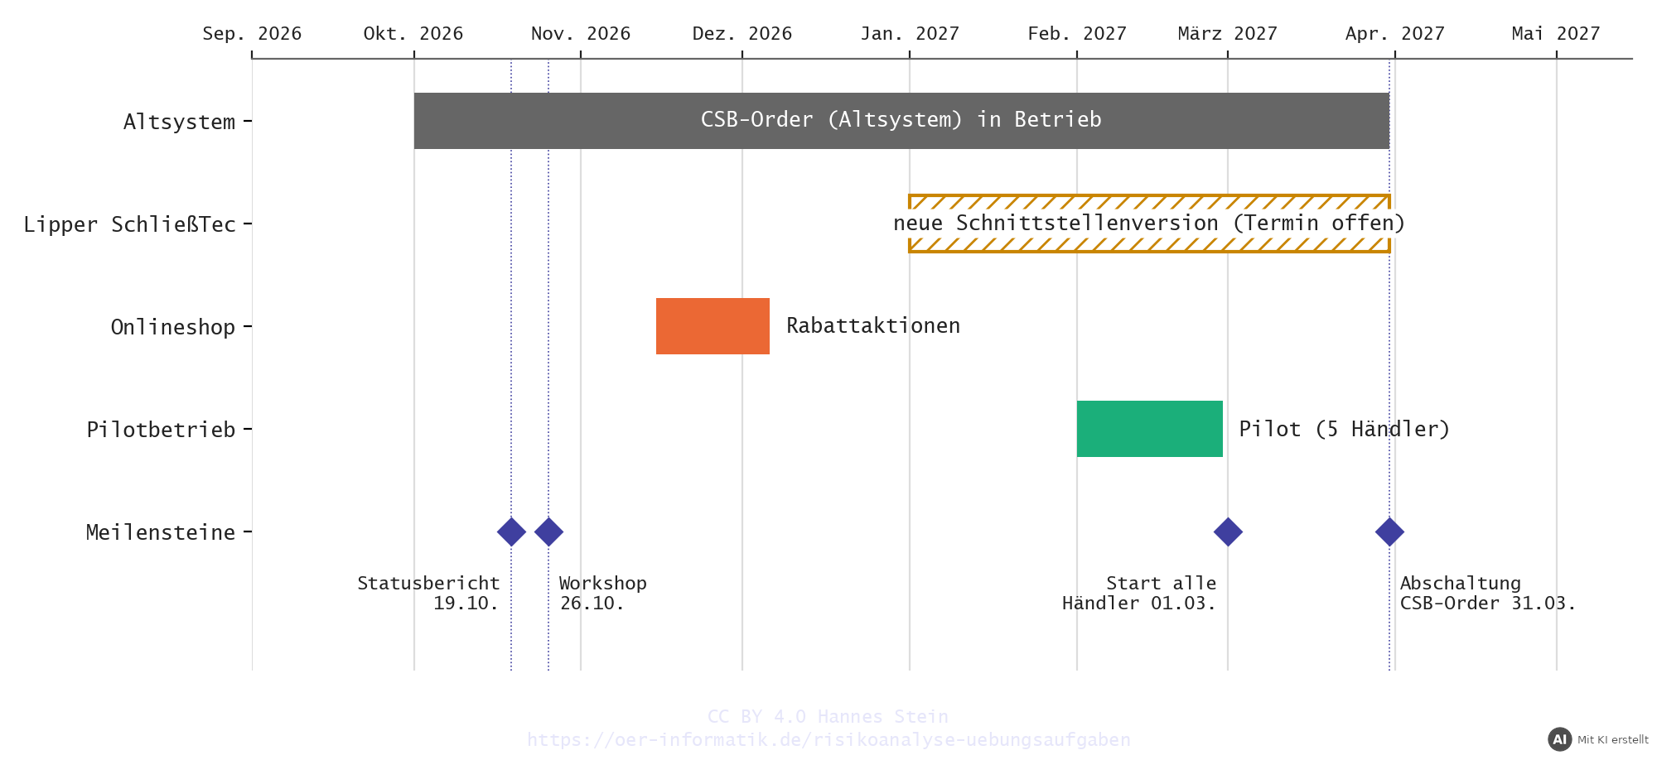The width and height of the screenshot is (1657, 760).
Task: Click the 'Pilot (5 Händler)' caption
Action: [x=1344, y=429]
